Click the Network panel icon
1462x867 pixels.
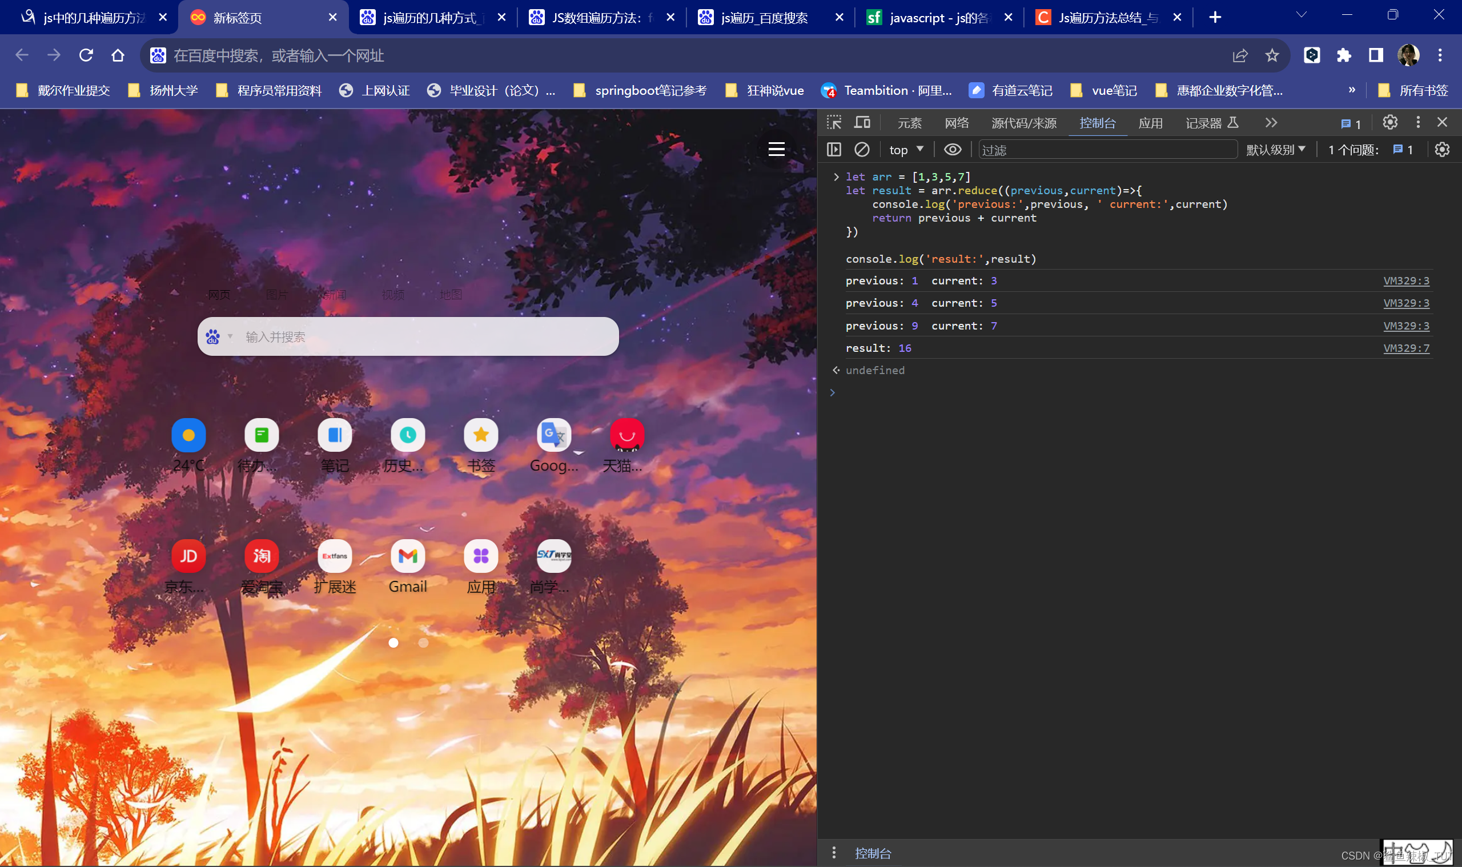pyautogui.click(x=958, y=123)
